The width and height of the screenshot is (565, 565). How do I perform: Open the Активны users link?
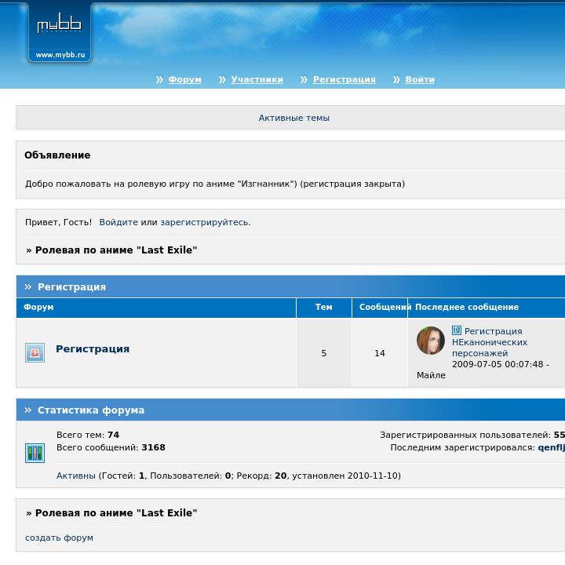(x=76, y=476)
